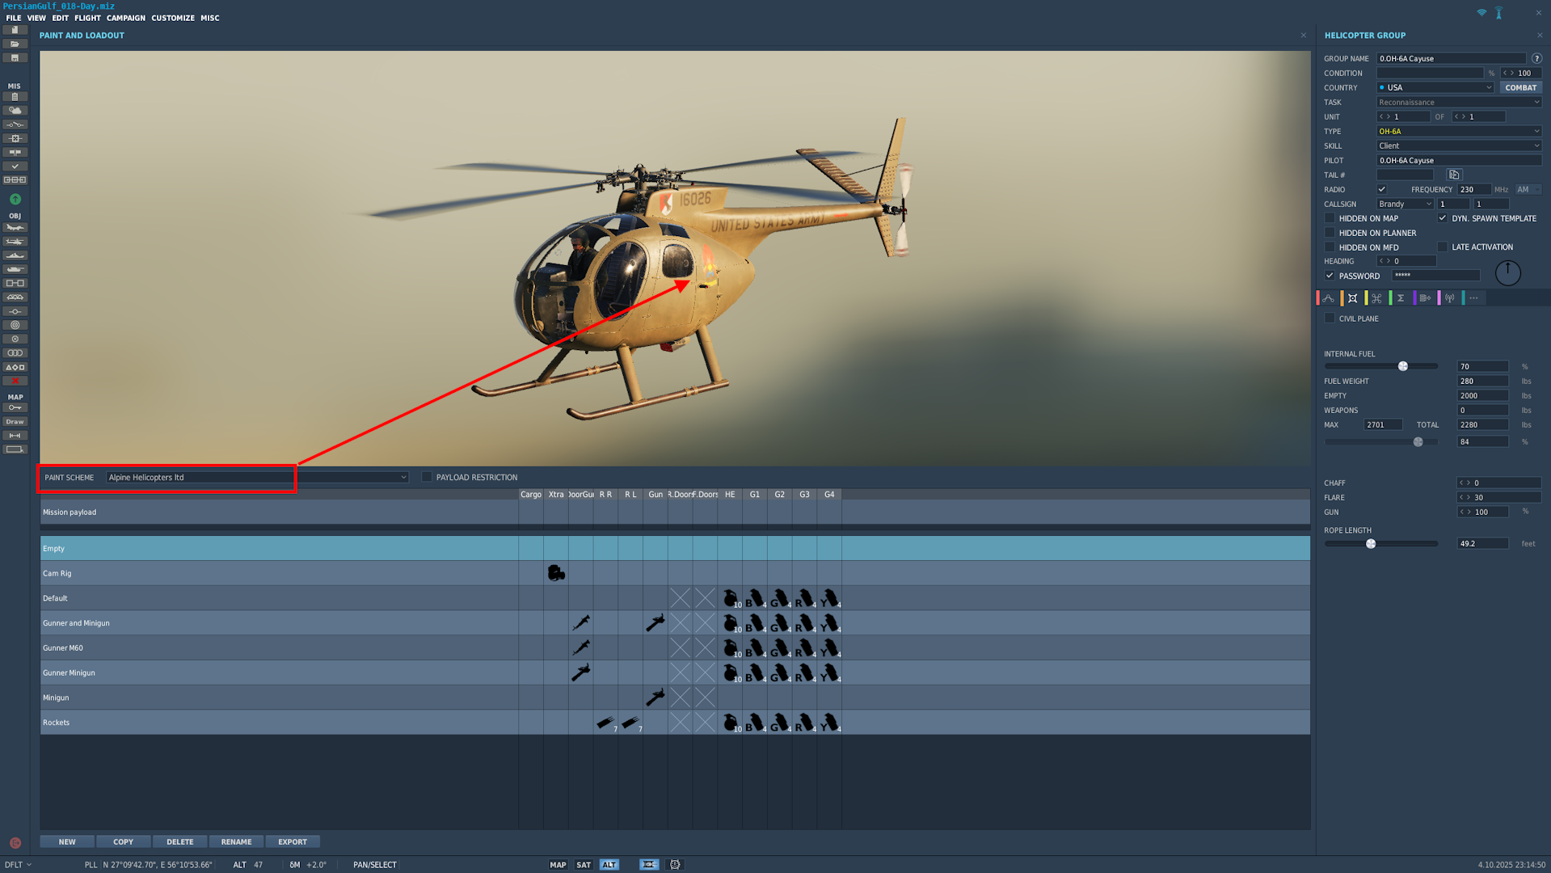This screenshot has height=873, width=1551.
Task: Adjust the total weight percentage slider
Action: click(x=1418, y=442)
